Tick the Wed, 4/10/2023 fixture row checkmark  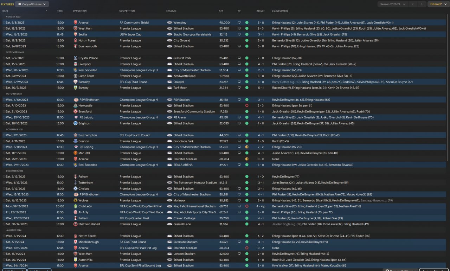(x=4, y=99)
